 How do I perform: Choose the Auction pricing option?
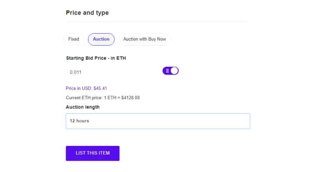[101, 39]
